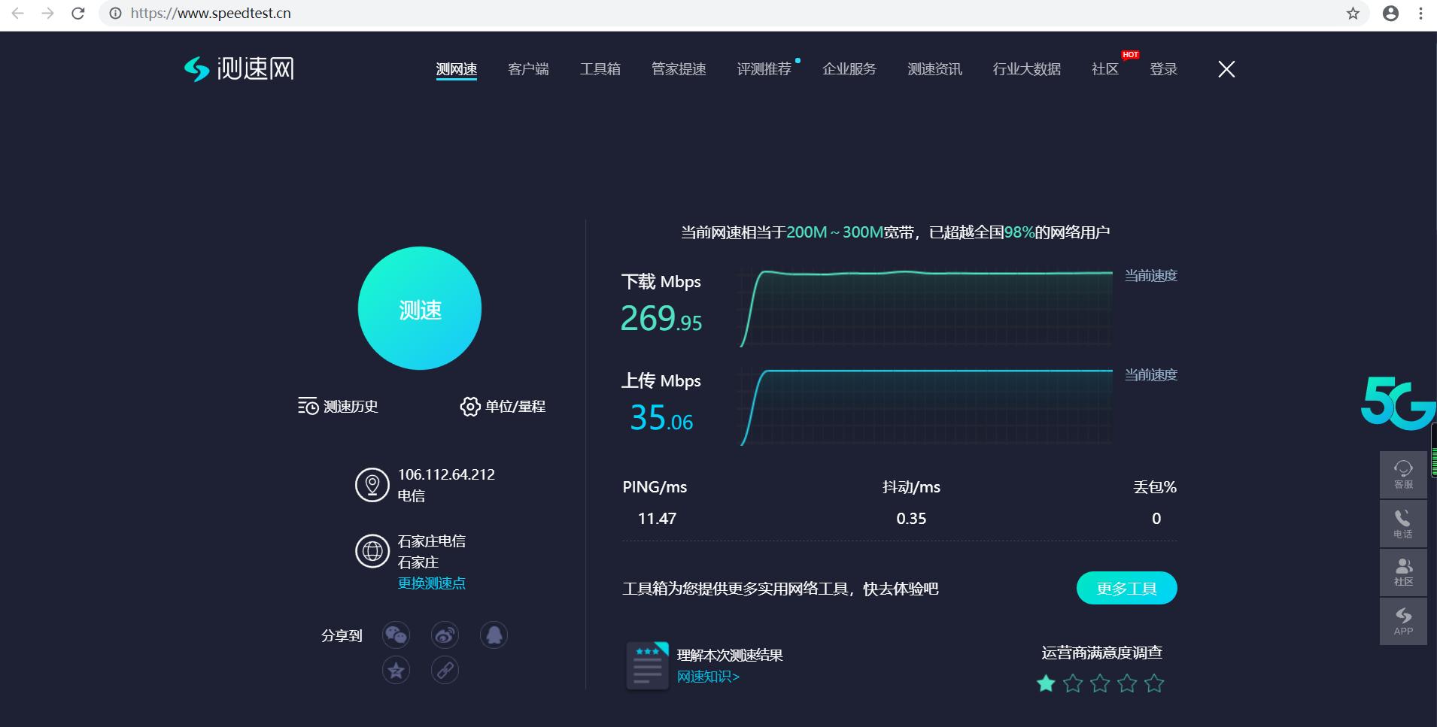Open 更换测速点 to change server

pos(431,583)
